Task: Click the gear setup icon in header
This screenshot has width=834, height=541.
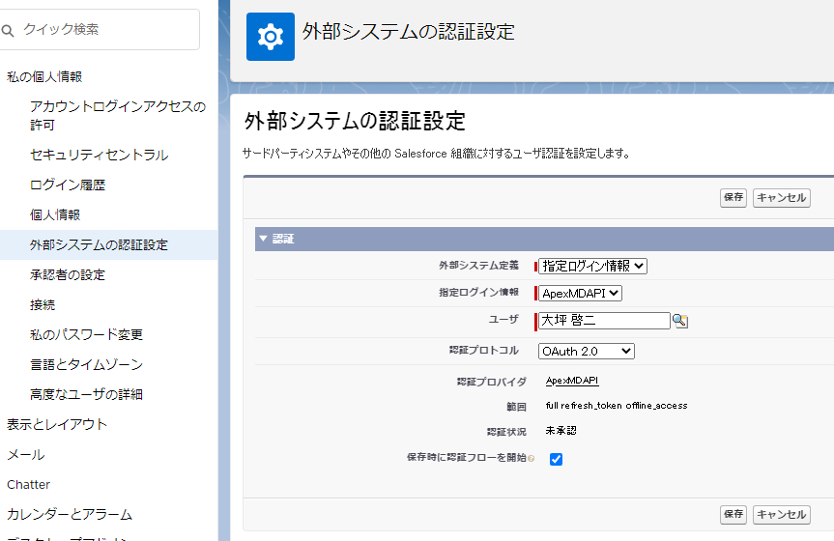Action: click(x=271, y=37)
